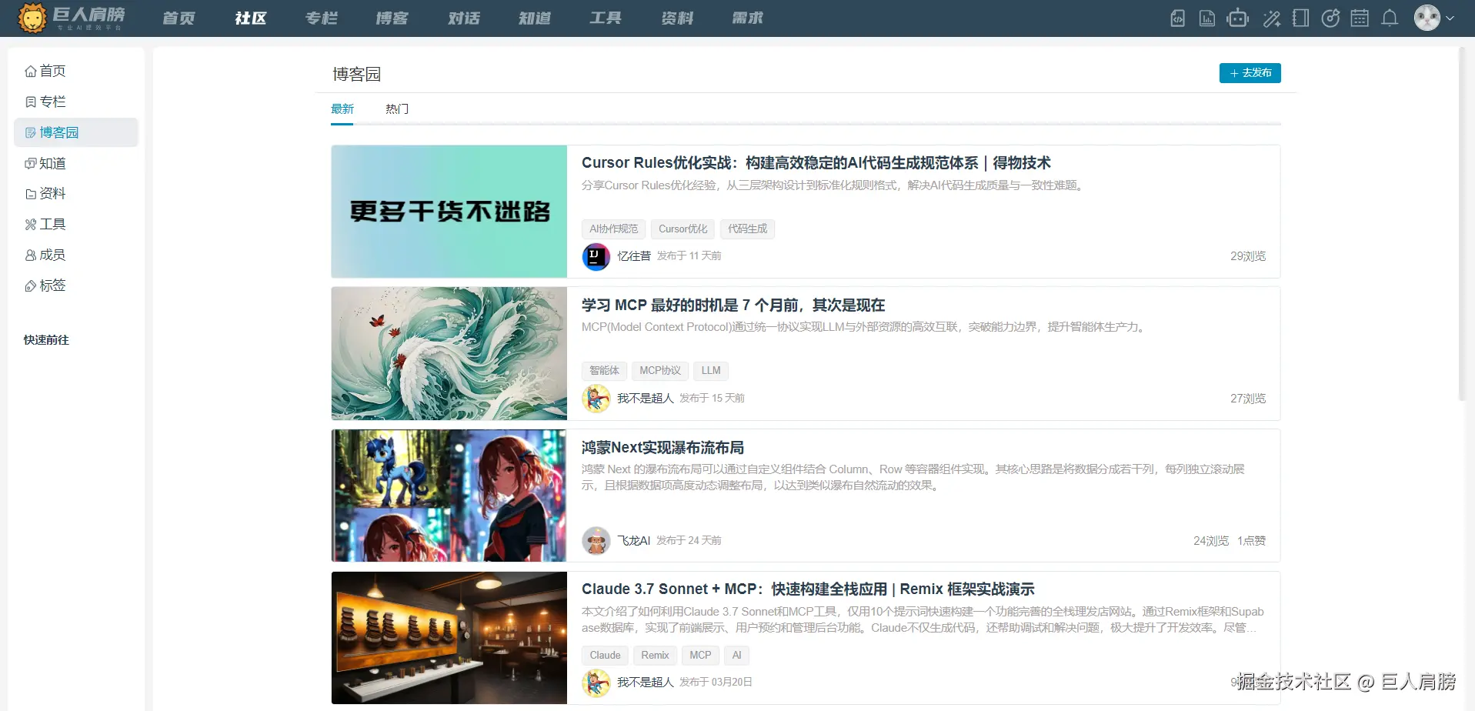Open the calendar icon in header
The height and width of the screenshot is (711, 1475).
point(1360,18)
